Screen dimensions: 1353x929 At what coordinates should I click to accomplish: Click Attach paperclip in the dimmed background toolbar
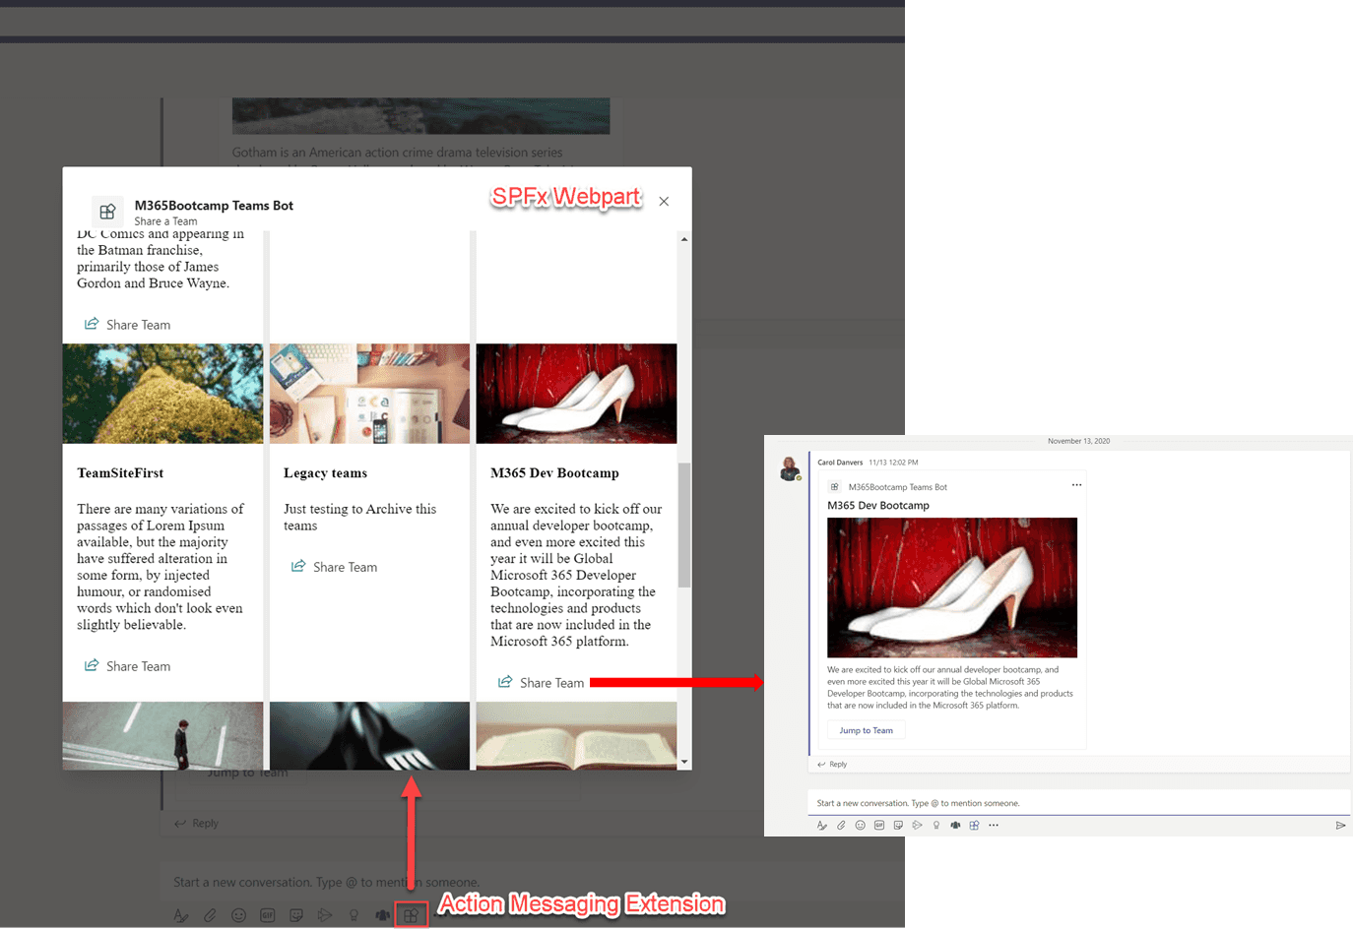point(210,915)
